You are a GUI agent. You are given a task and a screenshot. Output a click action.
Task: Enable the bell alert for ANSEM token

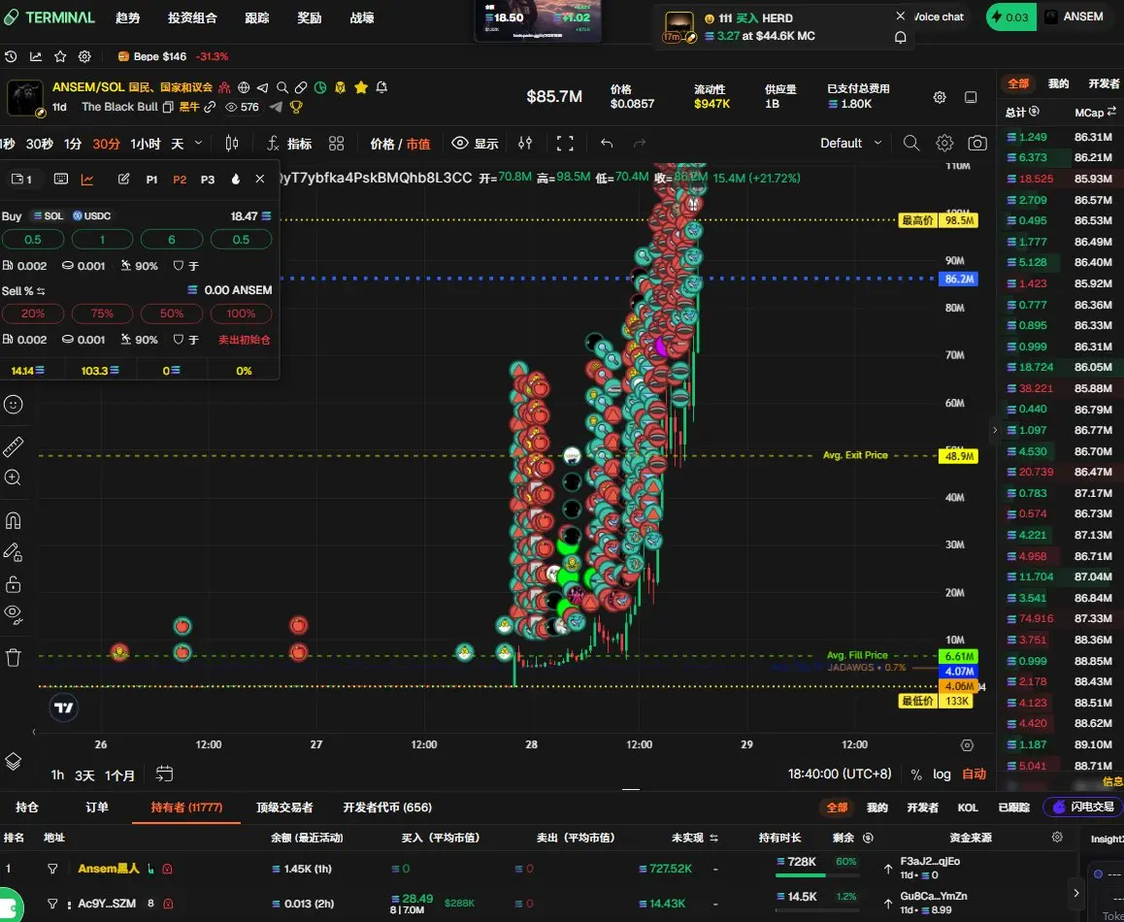click(381, 87)
